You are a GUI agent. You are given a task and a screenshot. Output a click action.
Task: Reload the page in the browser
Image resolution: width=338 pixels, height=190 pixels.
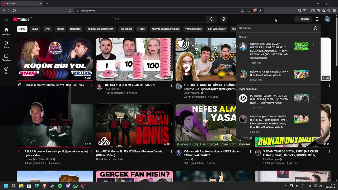[14, 11]
